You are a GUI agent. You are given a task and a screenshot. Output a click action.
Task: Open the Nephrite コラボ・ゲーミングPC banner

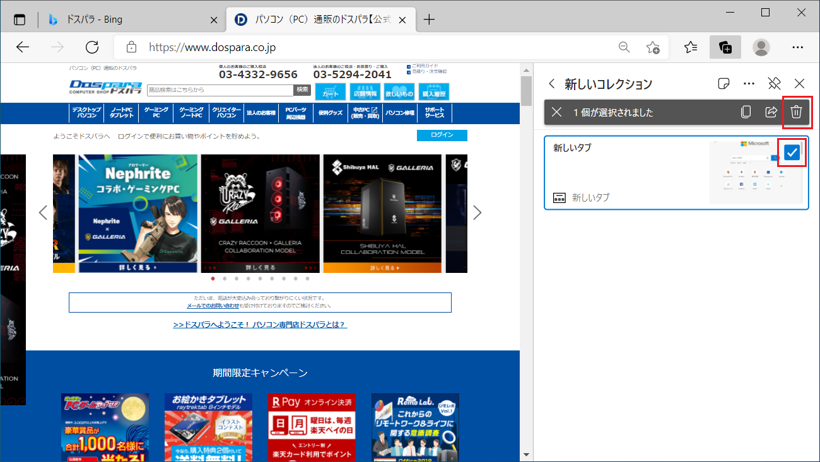(x=138, y=214)
